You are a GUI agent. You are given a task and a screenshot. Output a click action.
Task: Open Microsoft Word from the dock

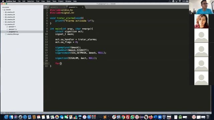[x=155, y=117]
